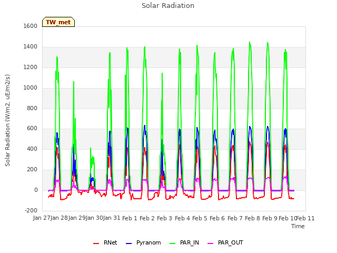Click the 800 y-axis tick label

tap(32, 109)
